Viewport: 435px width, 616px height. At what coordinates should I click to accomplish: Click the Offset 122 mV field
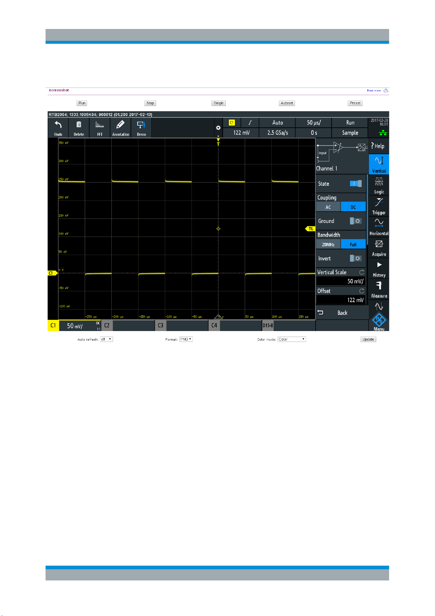[x=341, y=300]
